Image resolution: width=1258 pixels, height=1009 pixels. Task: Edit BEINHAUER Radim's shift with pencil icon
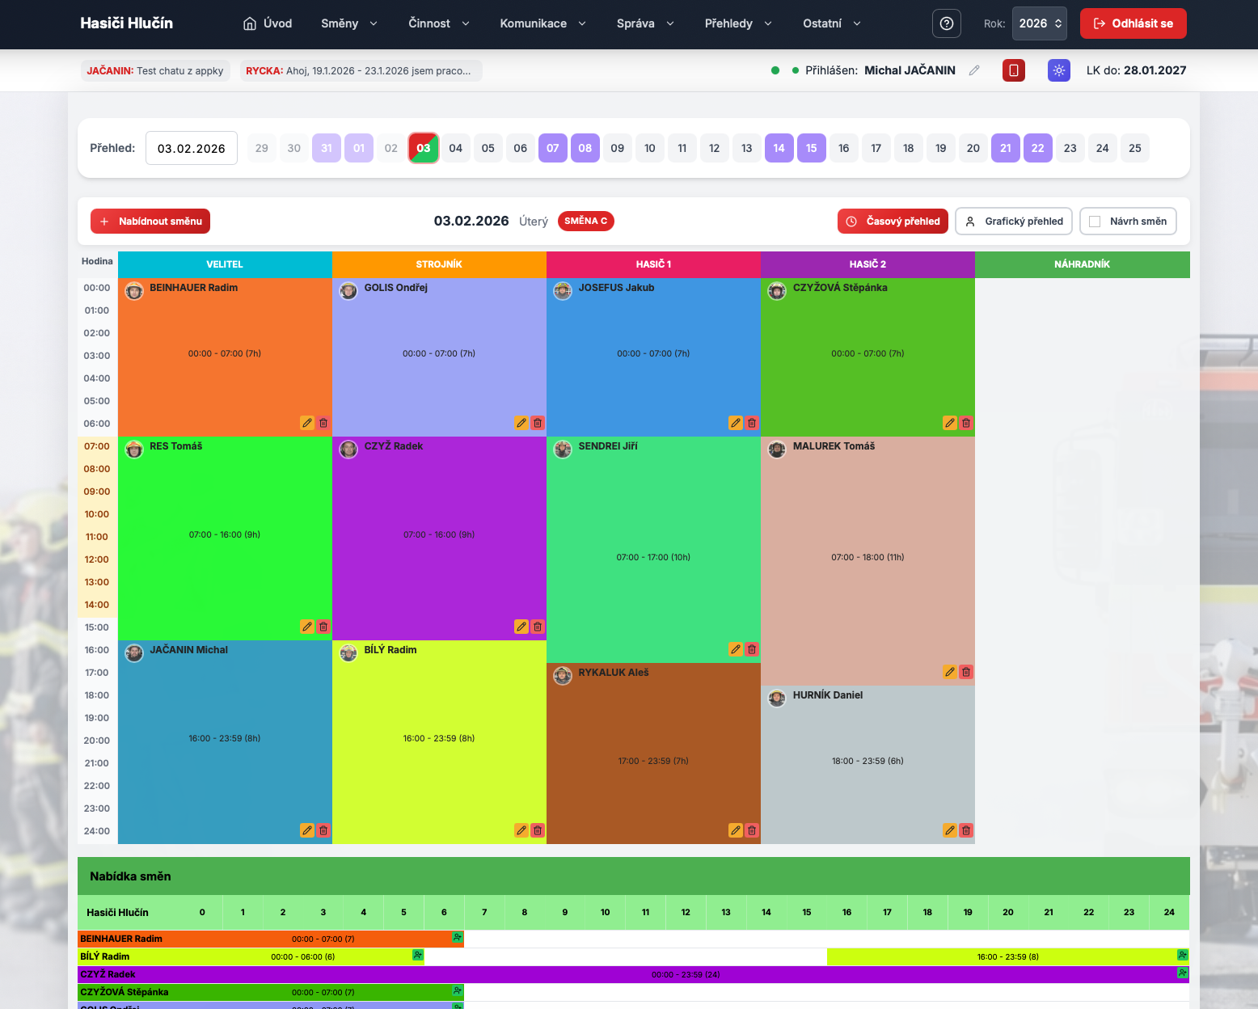click(x=307, y=423)
